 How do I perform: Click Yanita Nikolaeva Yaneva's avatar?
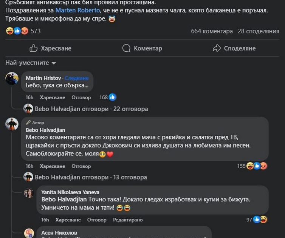coord(29,193)
